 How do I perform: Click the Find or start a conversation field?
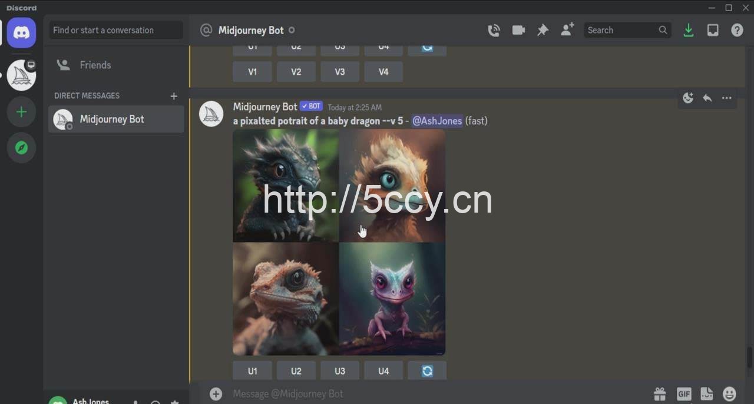(x=116, y=31)
